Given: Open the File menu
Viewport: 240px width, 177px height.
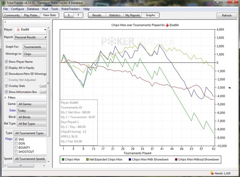Looking at the screenshot, I should [5, 9].
